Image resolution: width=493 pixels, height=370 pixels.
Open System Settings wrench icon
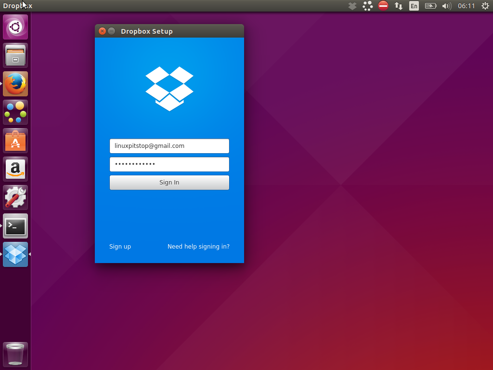(x=15, y=198)
